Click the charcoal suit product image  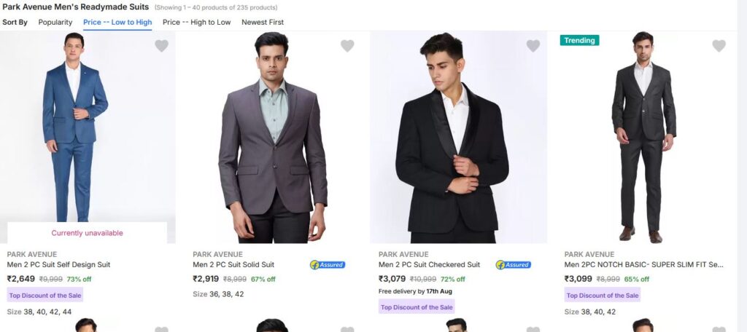point(643,138)
